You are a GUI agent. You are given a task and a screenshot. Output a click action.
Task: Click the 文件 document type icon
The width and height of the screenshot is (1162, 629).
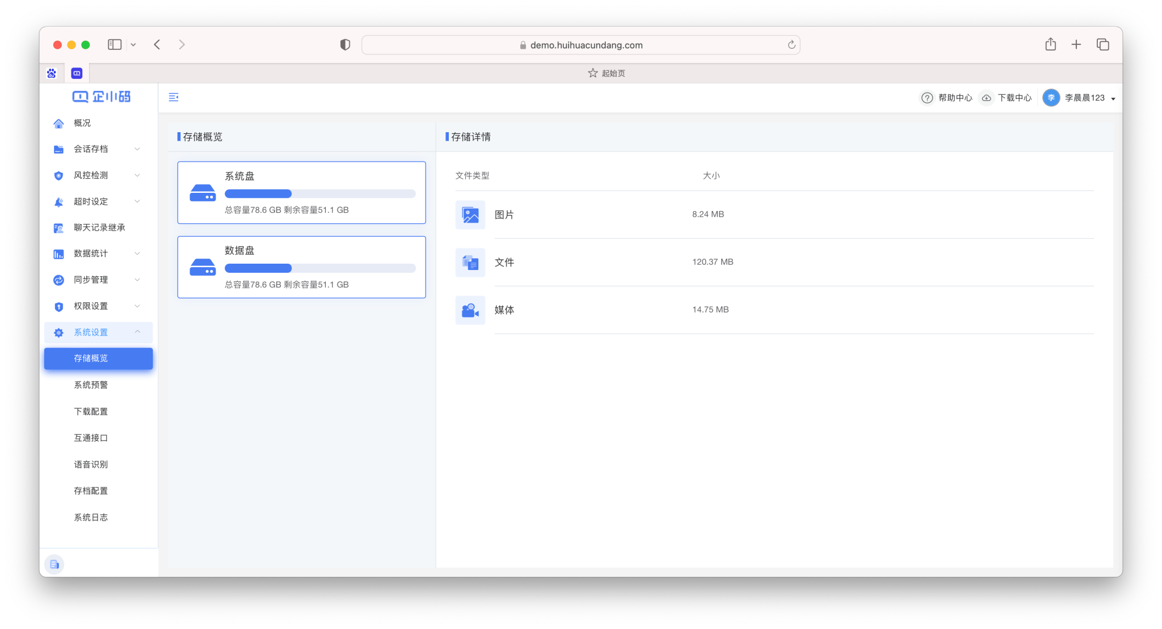[x=470, y=263]
